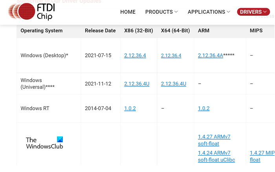The image size is (275, 172).
Task: Download Windows Desktop X64 driver 2.12.36.4
Action: [171, 56]
